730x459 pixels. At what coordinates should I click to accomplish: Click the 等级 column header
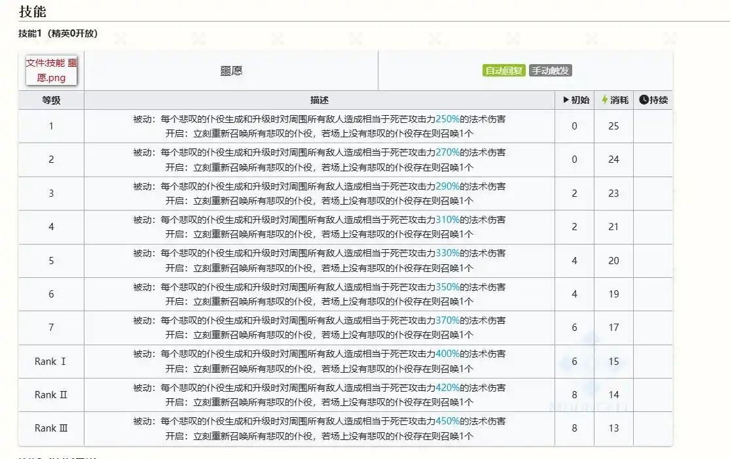(51, 100)
